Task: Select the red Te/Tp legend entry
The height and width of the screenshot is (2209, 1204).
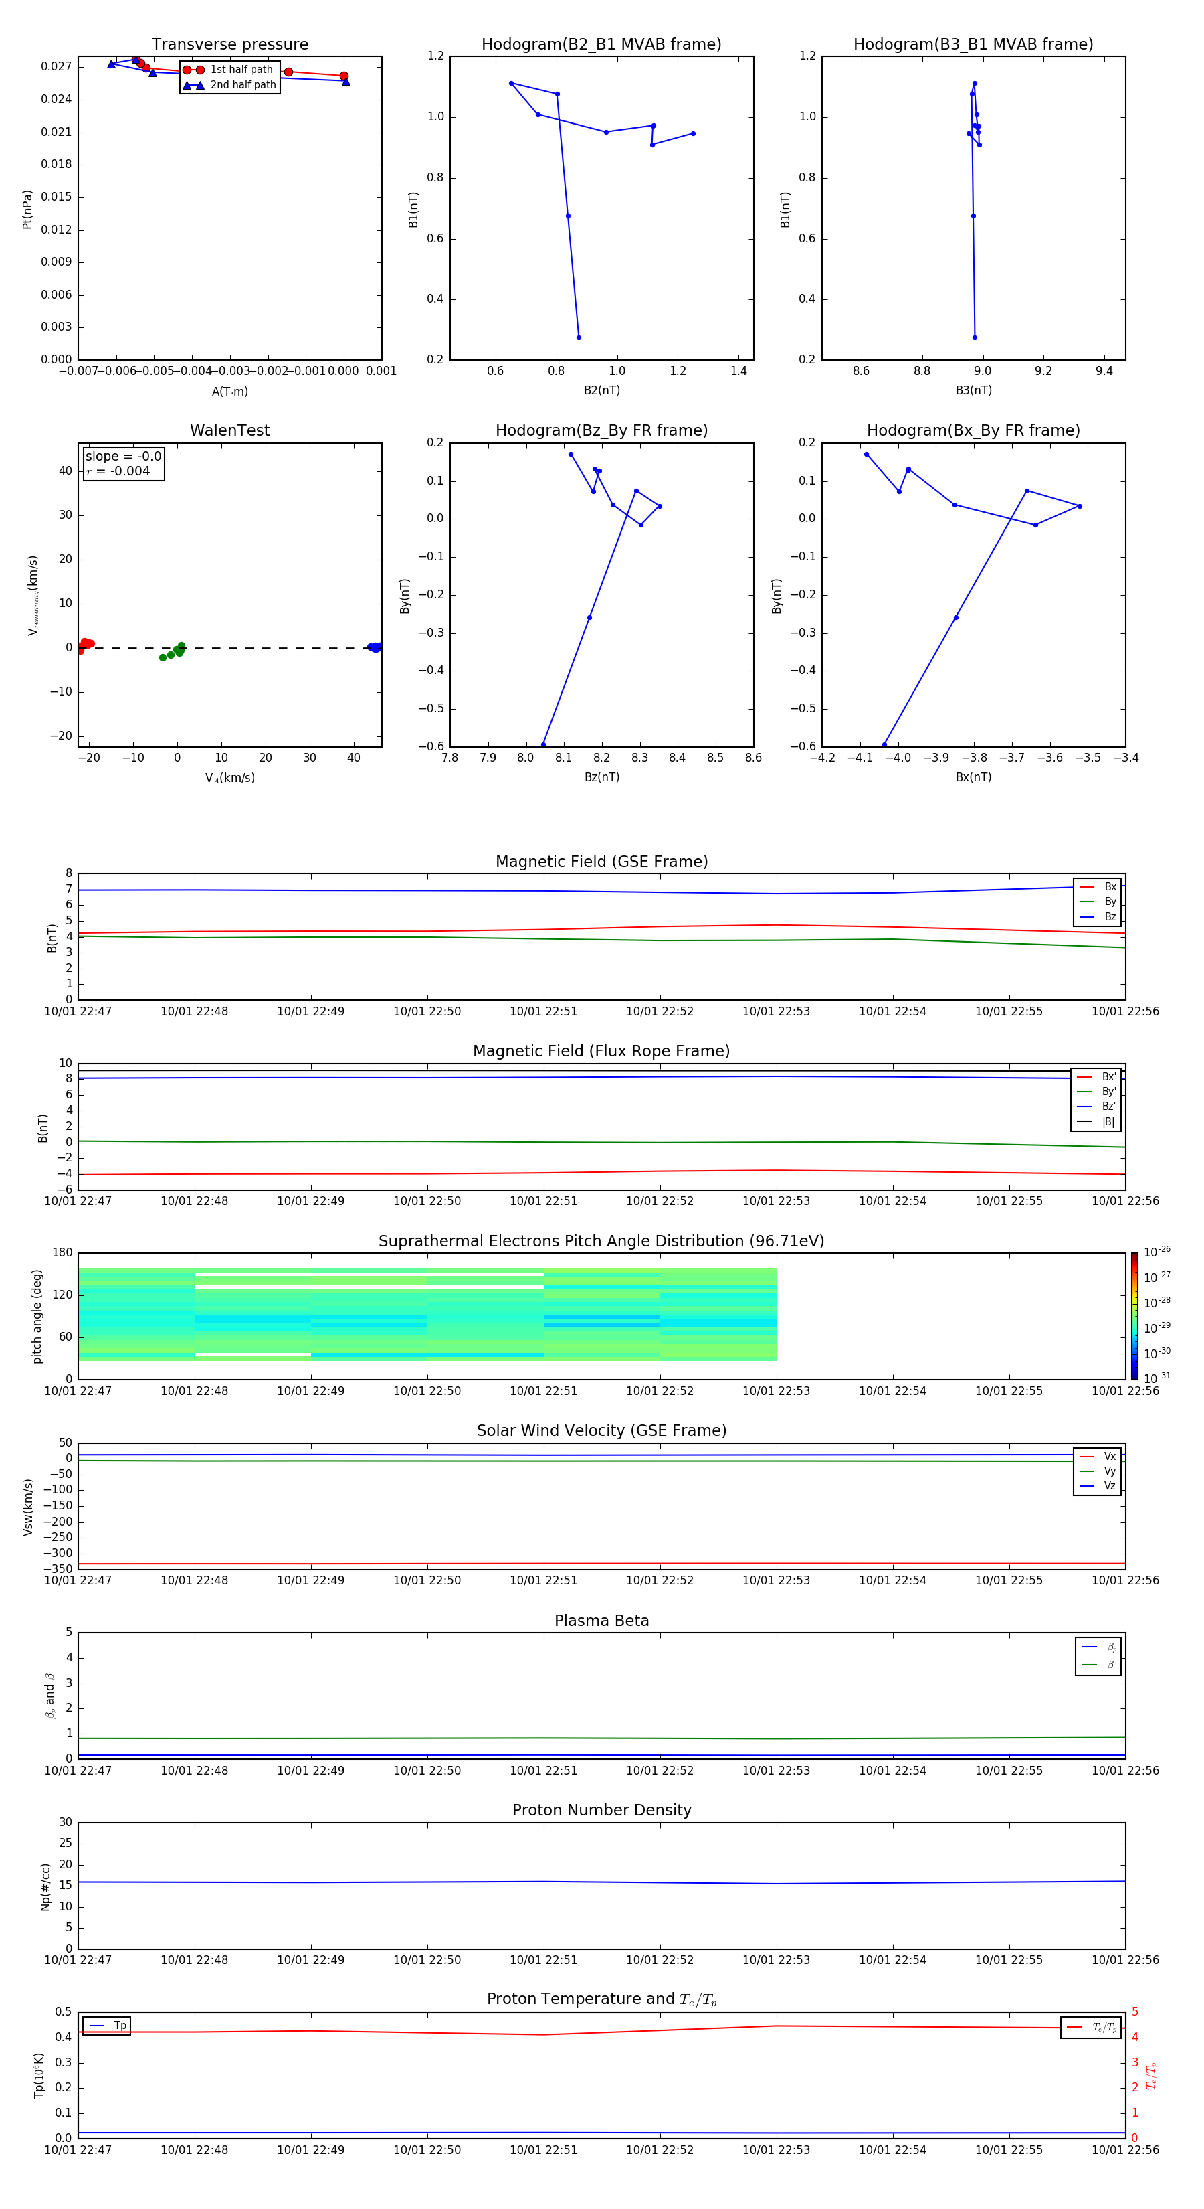Action: click(1092, 2027)
